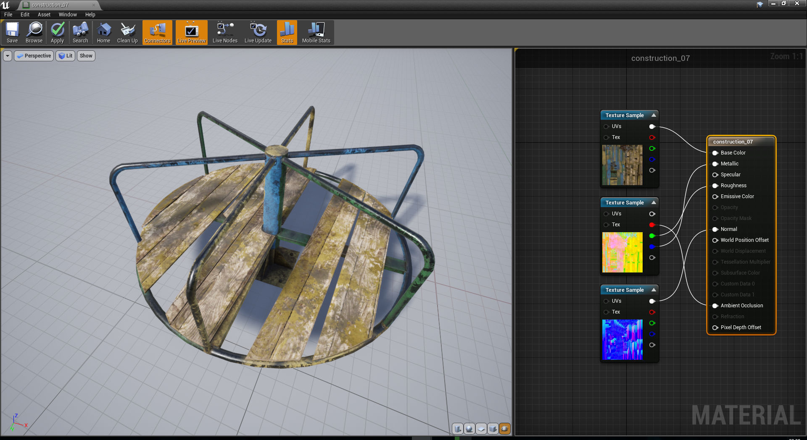
Task: Click second Texture Sample red output pin
Action: [652, 225]
